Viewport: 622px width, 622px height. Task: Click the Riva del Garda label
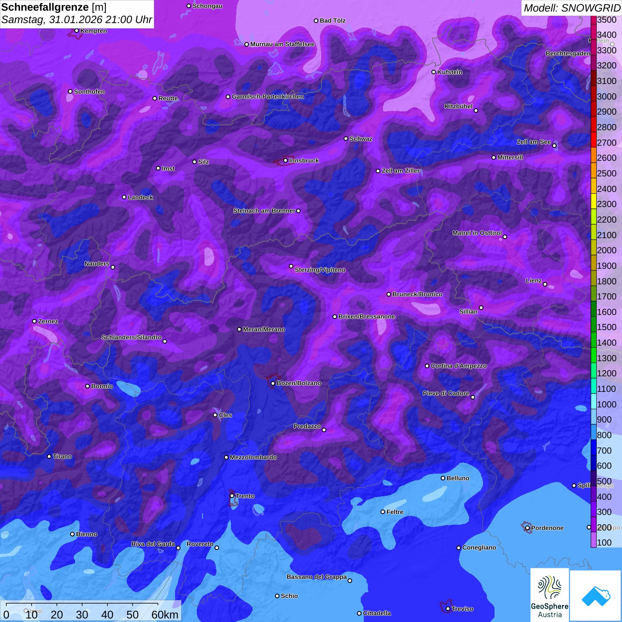pyautogui.click(x=153, y=544)
